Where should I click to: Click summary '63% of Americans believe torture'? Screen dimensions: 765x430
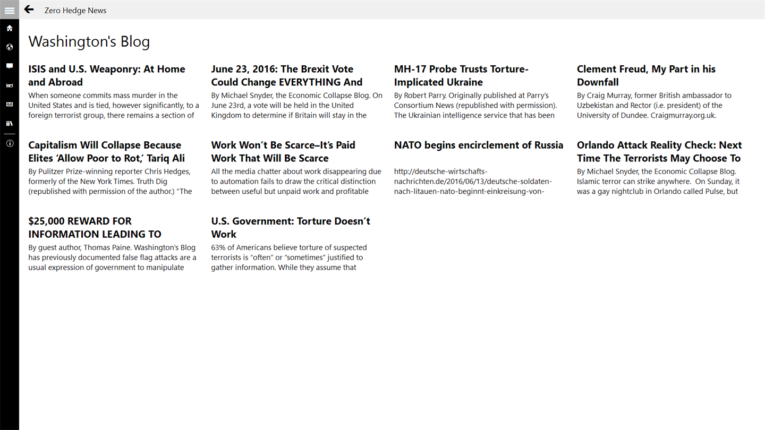[289, 257]
